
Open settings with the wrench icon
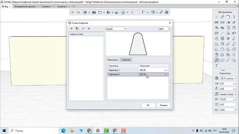tap(161, 12)
